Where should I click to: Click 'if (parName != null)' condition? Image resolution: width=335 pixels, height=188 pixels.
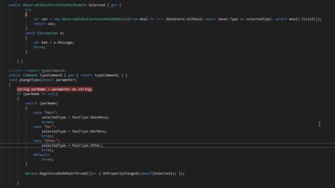point(37,94)
